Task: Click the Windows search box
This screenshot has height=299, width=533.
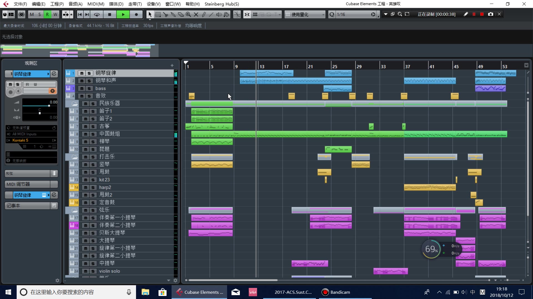Action: (76, 292)
